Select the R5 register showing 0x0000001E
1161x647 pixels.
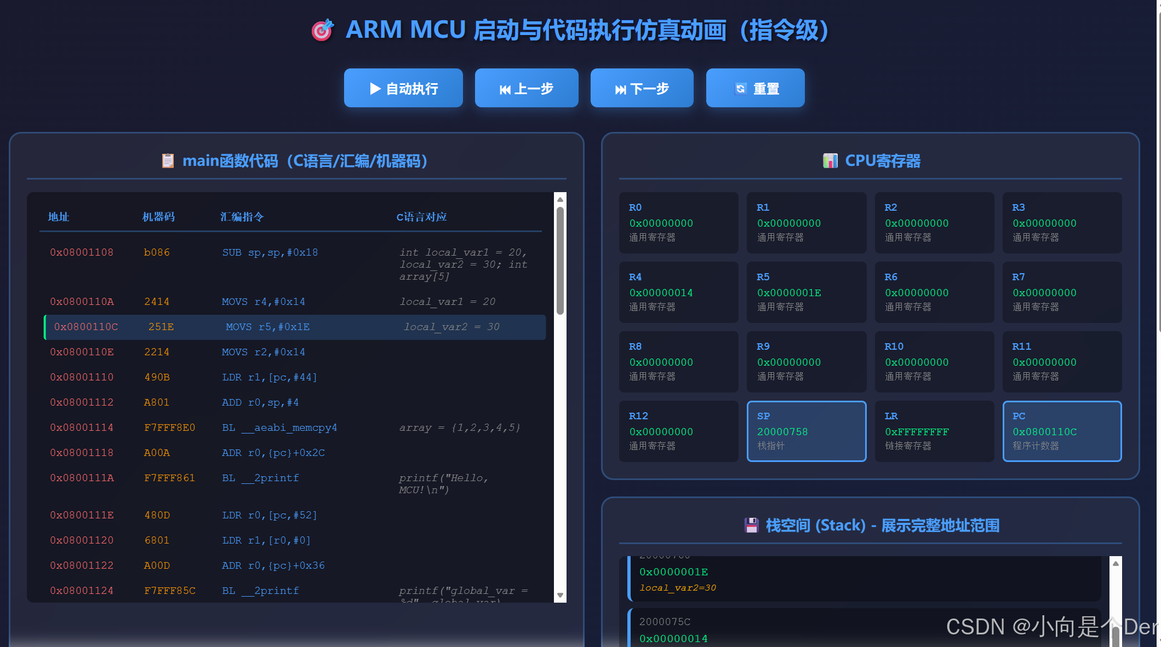807,292
